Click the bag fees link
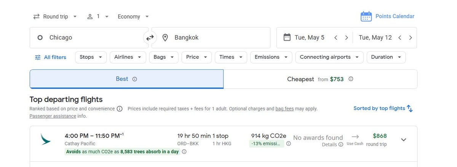457x167 pixels. click(284, 109)
